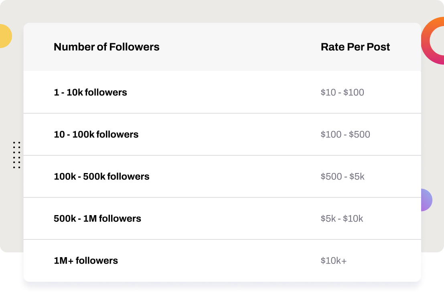Click the $10 - $100 rate value
Screen dimensions: 444x294
342,93
